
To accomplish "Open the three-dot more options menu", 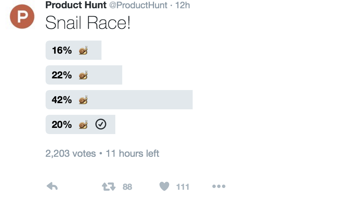I will (219, 187).
